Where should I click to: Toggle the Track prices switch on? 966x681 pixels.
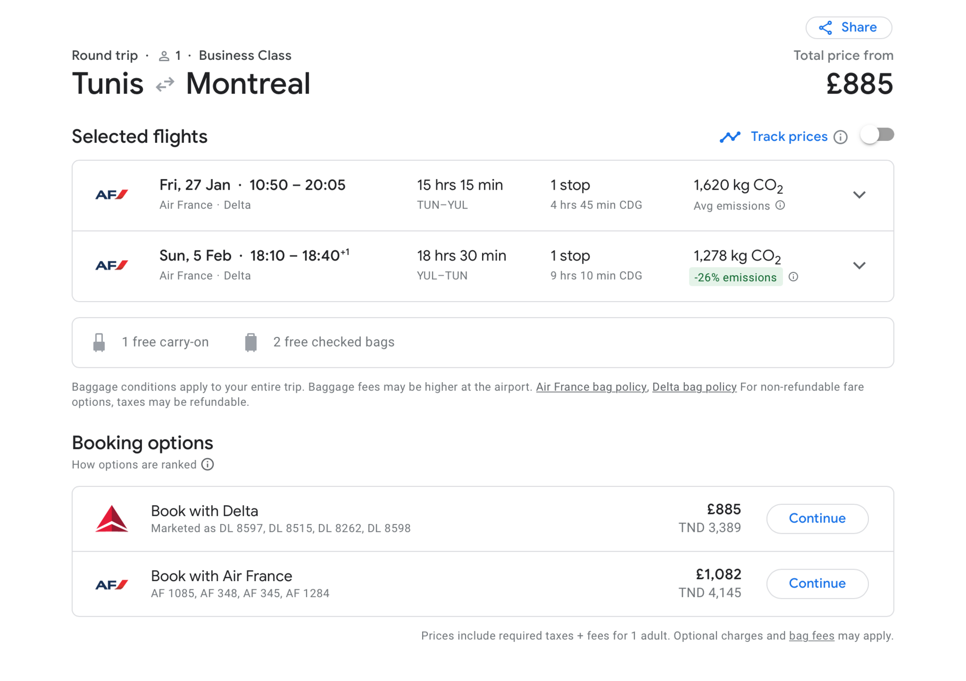click(877, 135)
